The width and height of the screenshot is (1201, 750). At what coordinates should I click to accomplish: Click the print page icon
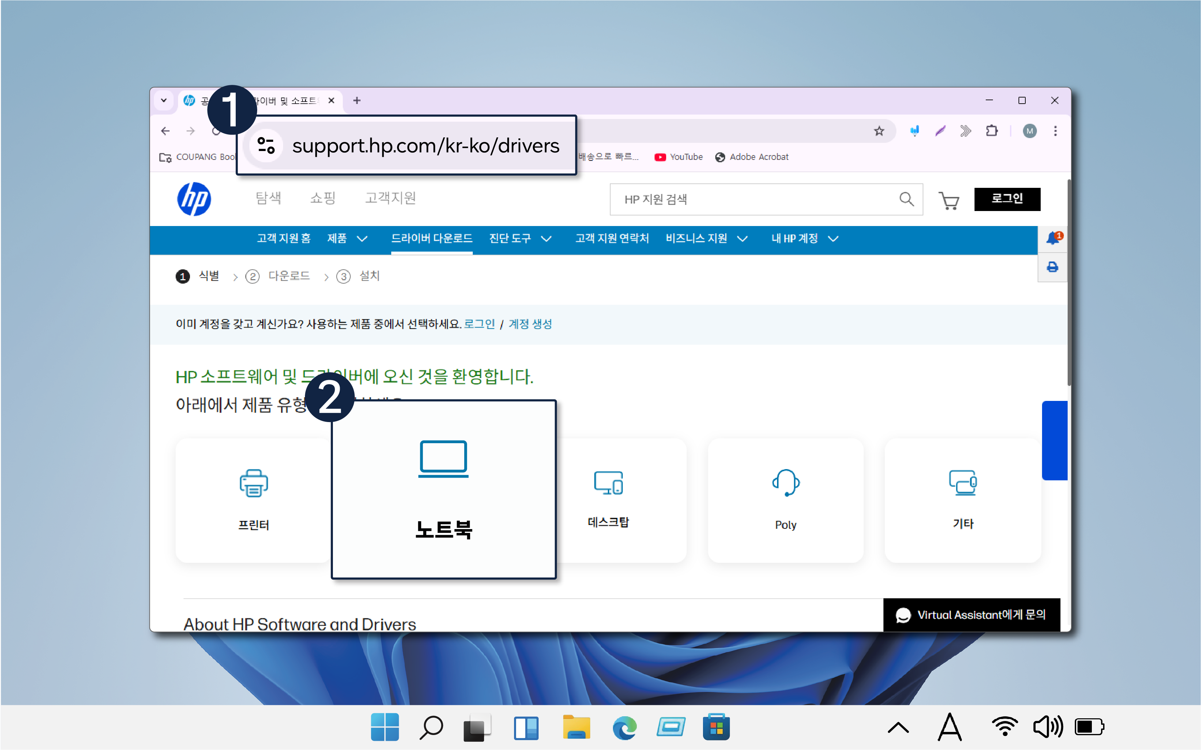click(1052, 267)
